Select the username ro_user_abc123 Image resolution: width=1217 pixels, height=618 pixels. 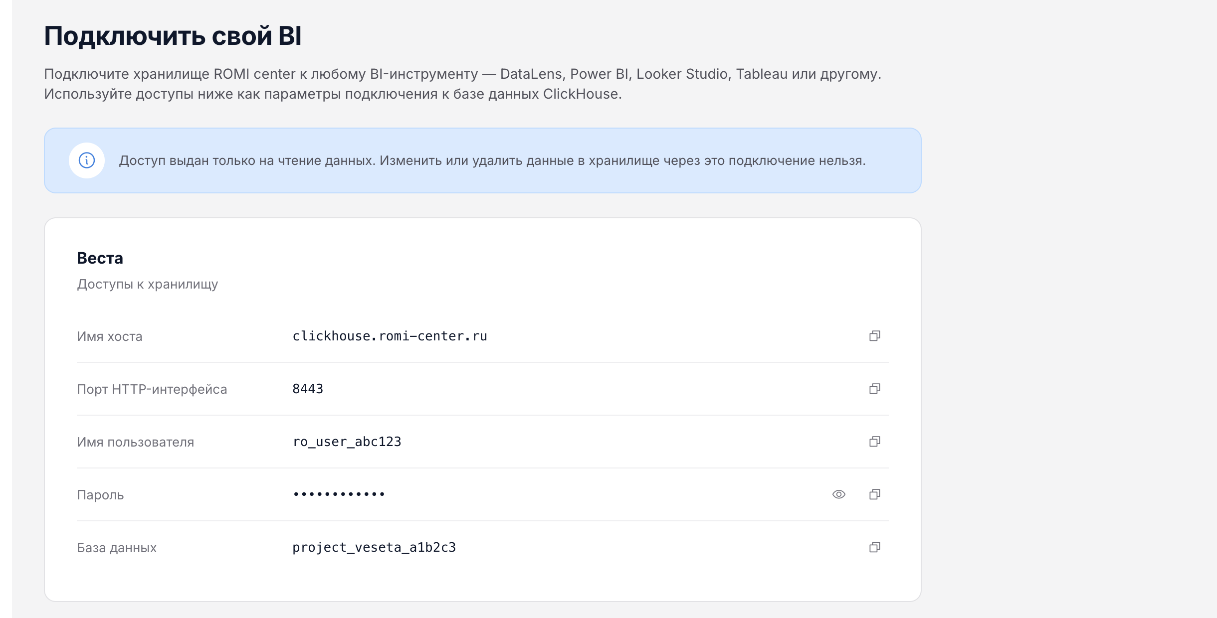tap(347, 442)
